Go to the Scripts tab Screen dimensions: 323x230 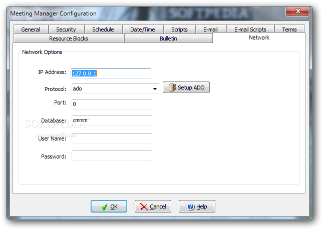179,29
